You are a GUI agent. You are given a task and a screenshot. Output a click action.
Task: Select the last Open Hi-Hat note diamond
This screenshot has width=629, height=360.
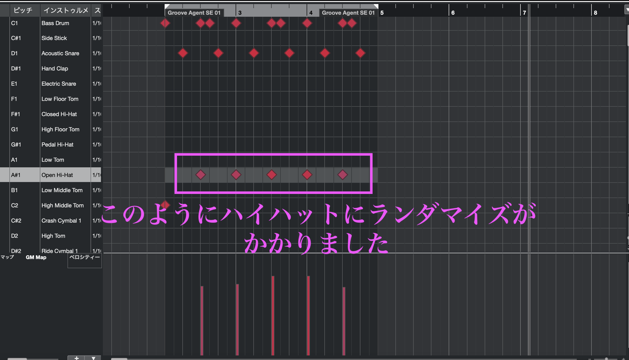(x=343, y=175)
